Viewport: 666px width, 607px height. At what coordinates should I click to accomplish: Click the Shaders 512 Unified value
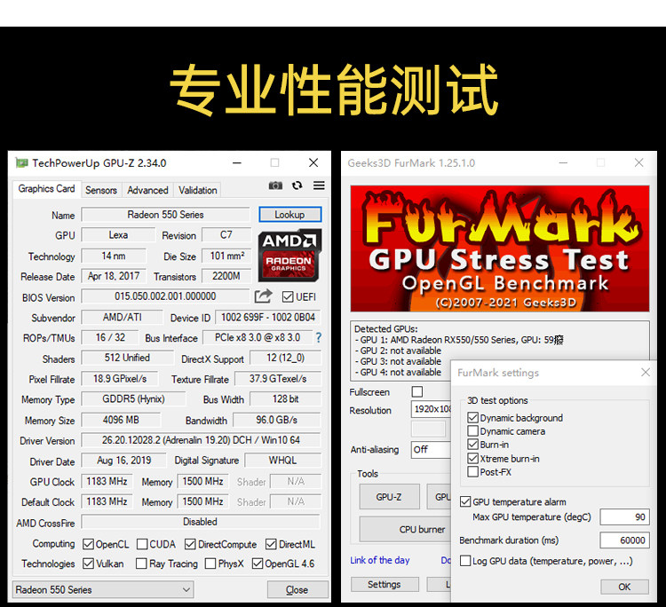127,358
